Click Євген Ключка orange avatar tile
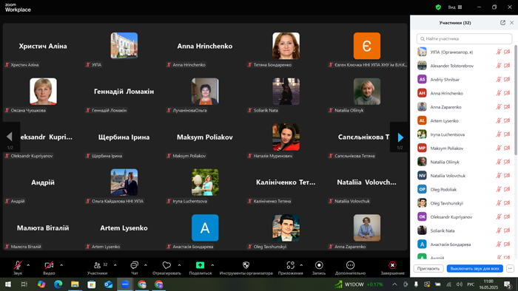The width and height of the screenshot is (518, 291). [367, 46]
